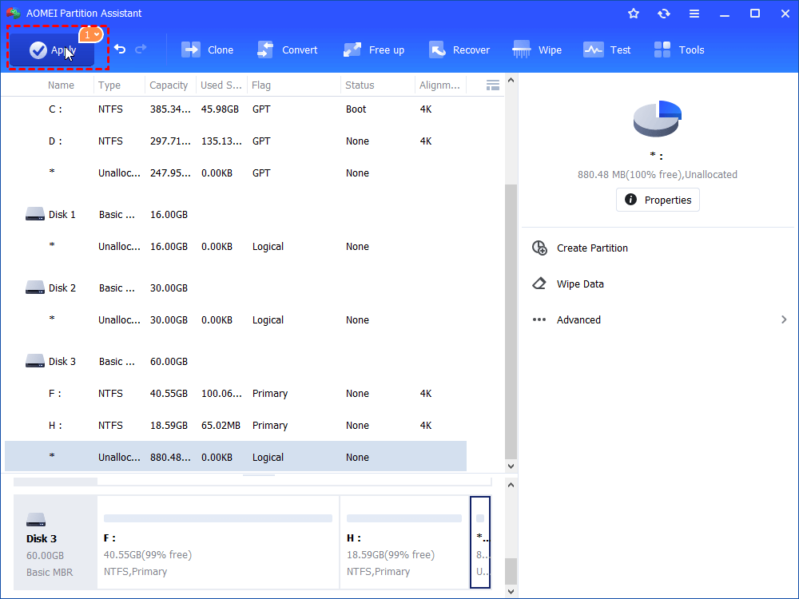Click the Disk 2 drive icon

click(x=35, y=288)
